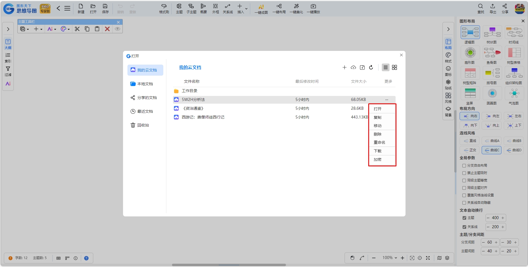Click the 导出 export icon
Viewport: 528px width, 267px height.
pyautogui.click(x=493, y=9)
